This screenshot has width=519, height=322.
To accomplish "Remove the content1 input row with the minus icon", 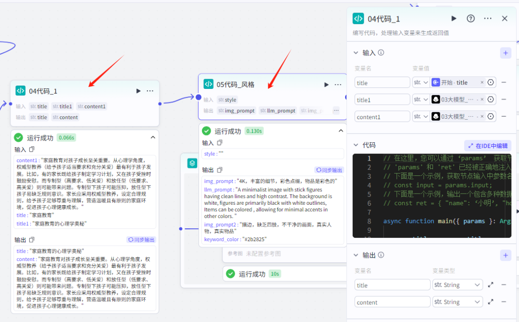I will coord(504,116).
